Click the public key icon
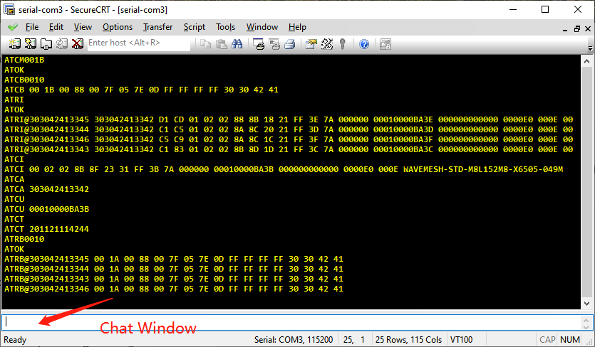 [x=343, y=43]
